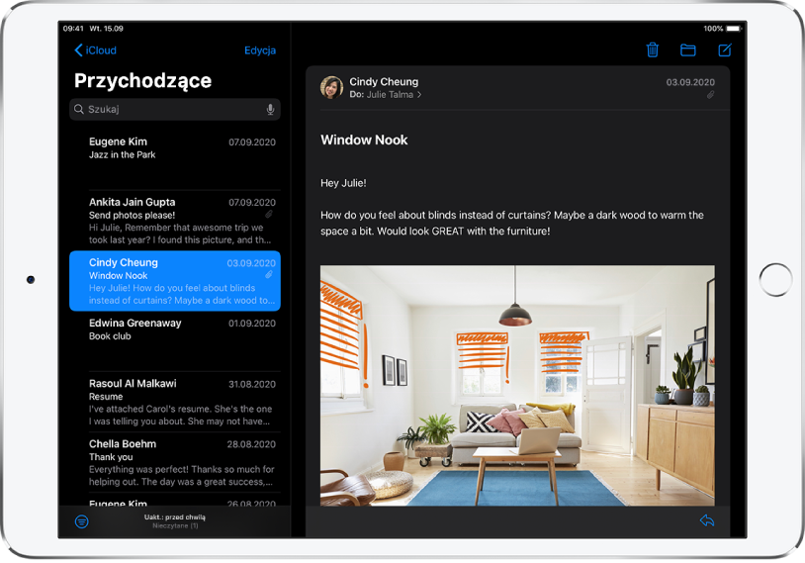This screenshot has width=805, height=563.
Task: Click the Przychodzące inbox title
Action: tap(142, 81)
